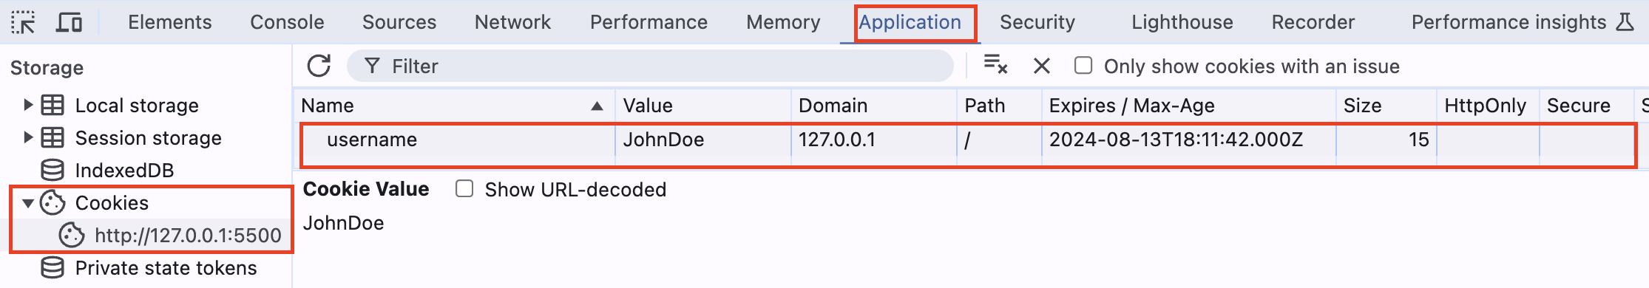
Task: Select http://127.0.0.1:5500 cookie origin
Action: (x=188, y=236)
